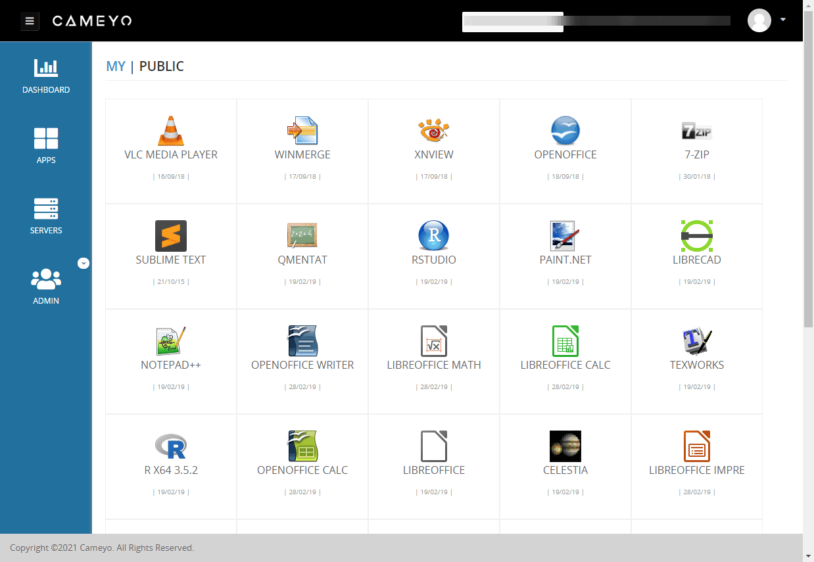814x562 pixels.
Task: Open Servers section in sidebar
Action: click(46, 216)
